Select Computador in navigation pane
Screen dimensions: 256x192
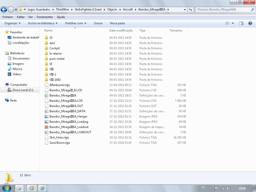coord(18,84)
